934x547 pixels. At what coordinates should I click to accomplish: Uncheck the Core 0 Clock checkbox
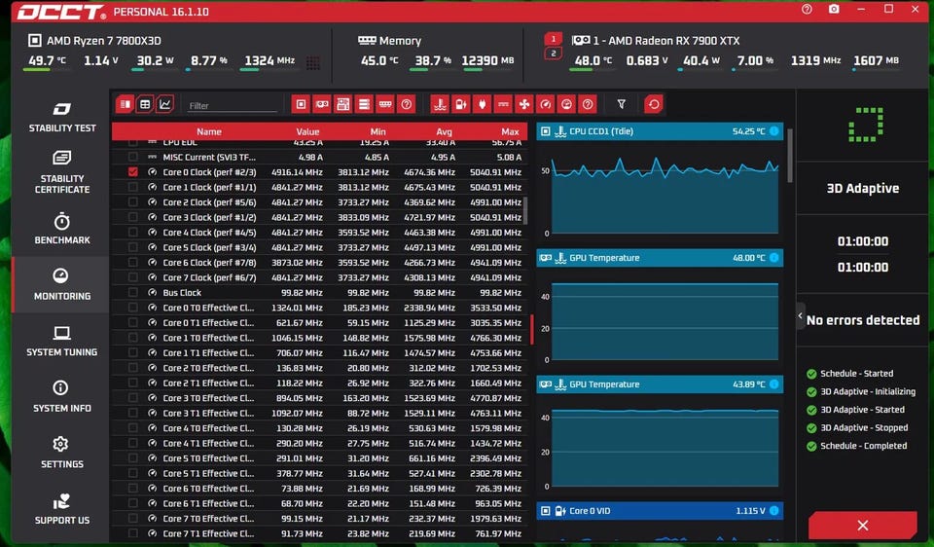tap(132, 171)
